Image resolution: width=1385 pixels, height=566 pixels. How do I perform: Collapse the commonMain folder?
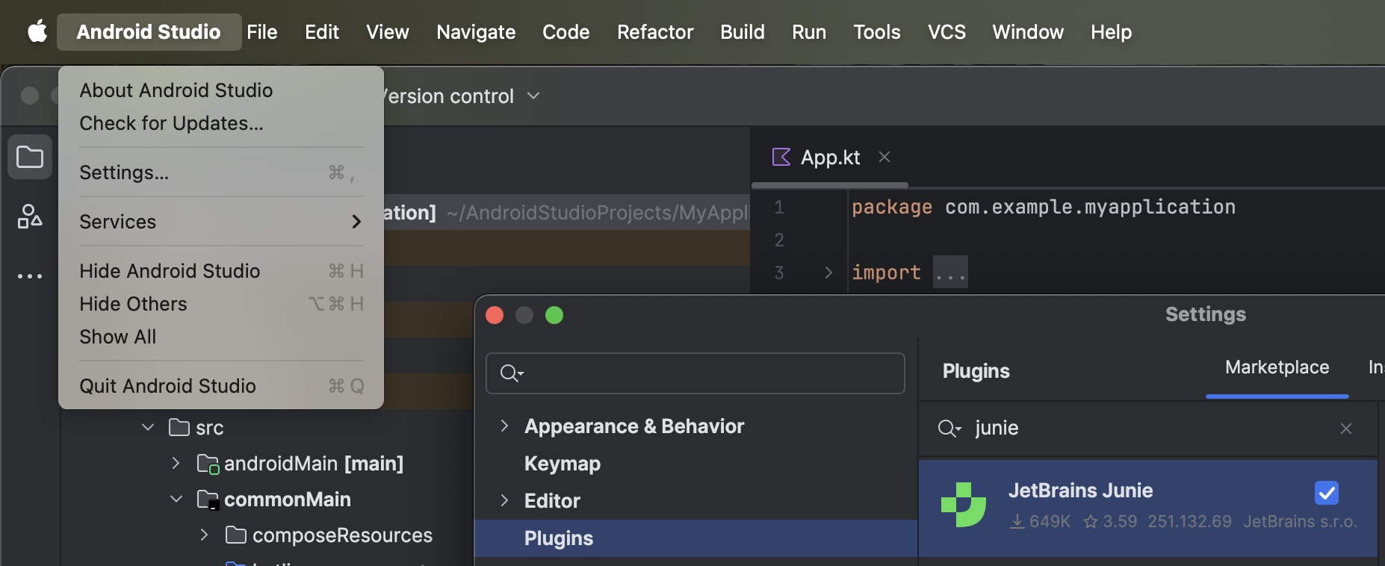point(176,499)
